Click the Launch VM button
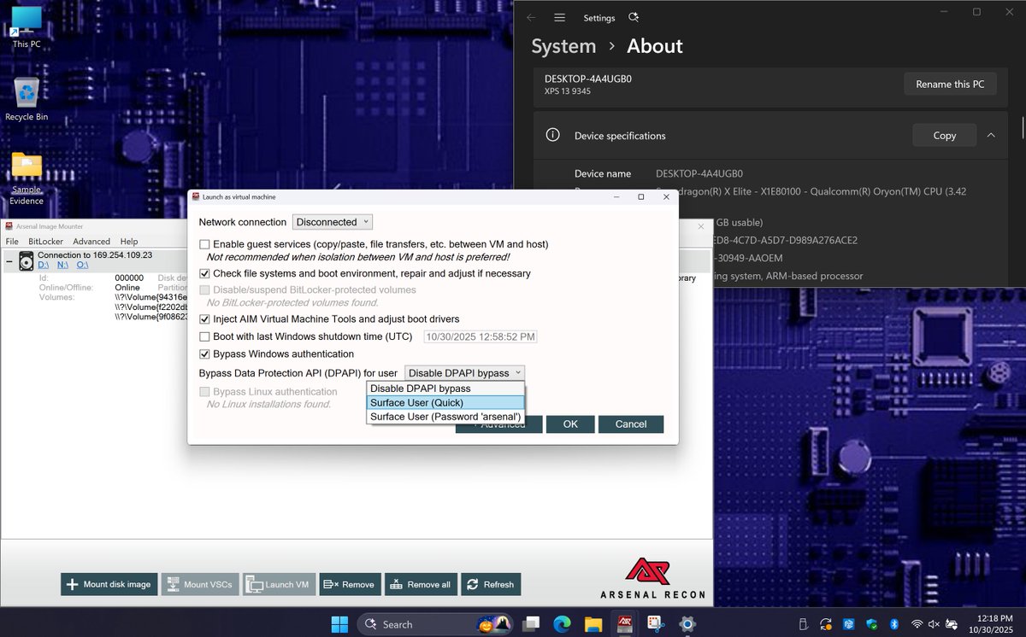 coord(279,584)
